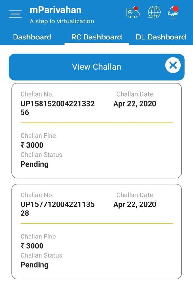
Task: Tap second challan's ₹ 3000 fine
Action: 32,246
